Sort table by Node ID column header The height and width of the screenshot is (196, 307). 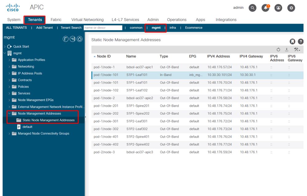pyautogui.click(x=104, y=56)
